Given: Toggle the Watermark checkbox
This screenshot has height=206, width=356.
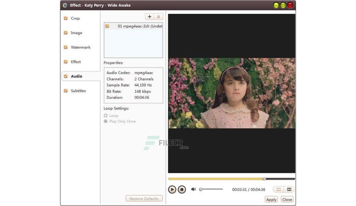Looking at the screenshot, I should (66, 47).
